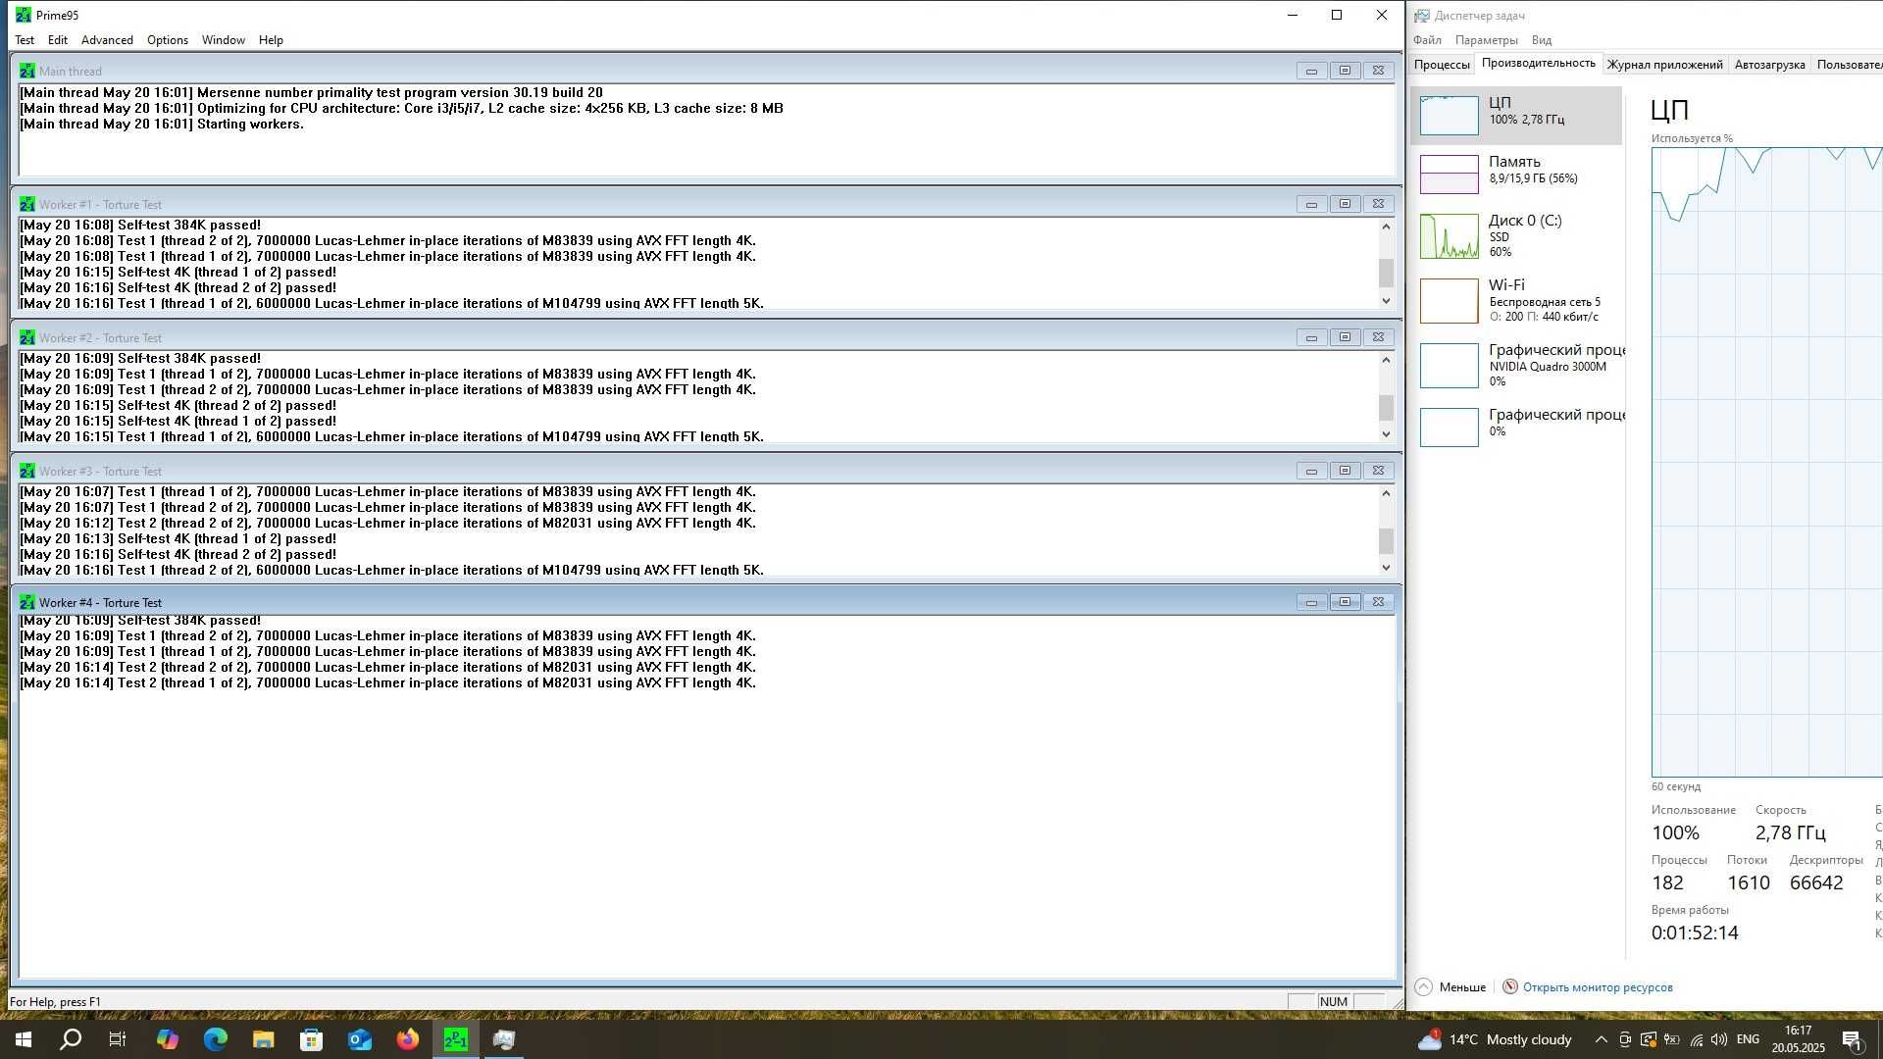This screenshot has height=1059, width=1883.
Task: Select Диск 0 (C:) in performance sidebar
Action: (x=1516, y=236)
